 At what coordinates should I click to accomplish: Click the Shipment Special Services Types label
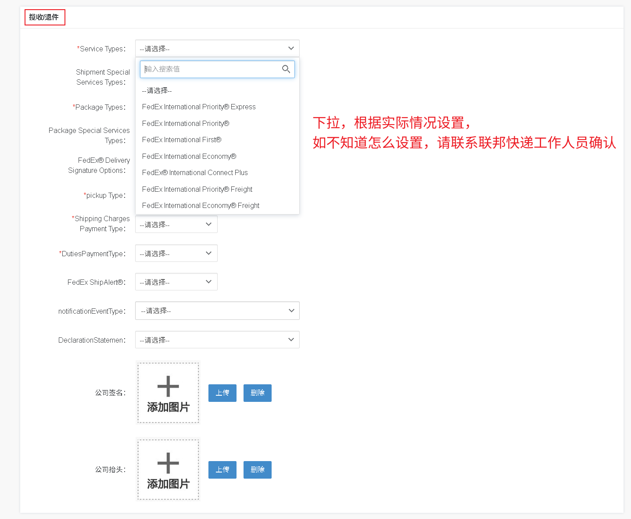point(103,77)
